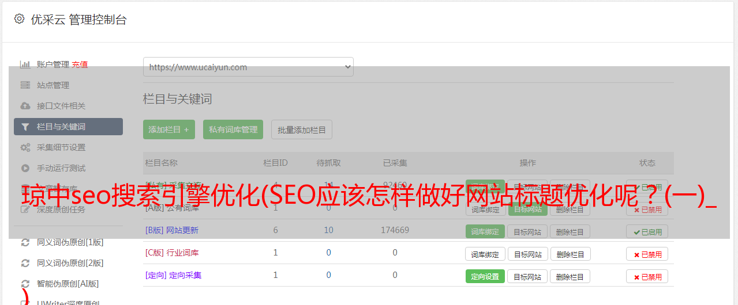This screenshot has height=305, width=738.
Task: Go to 同义词伪原创[2版] in the sidebar
Action: click(x=70, y=263)
